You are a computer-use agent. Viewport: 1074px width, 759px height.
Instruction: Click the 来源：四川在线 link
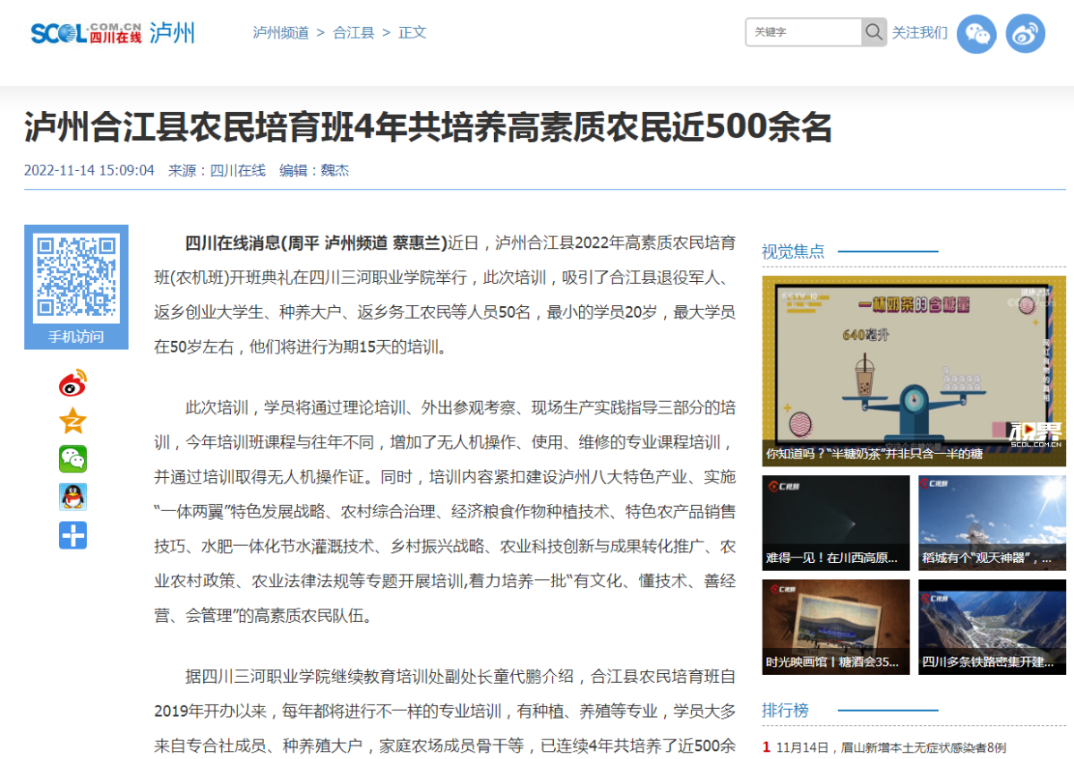(x=237, y=170)
